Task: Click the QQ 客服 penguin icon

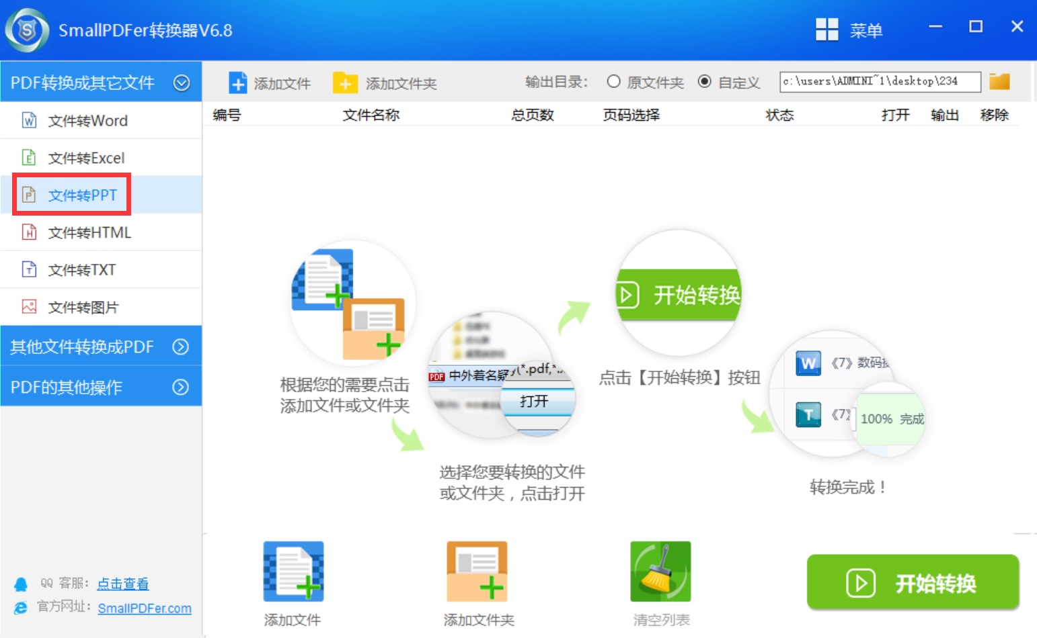Action: tap(21, 584)
